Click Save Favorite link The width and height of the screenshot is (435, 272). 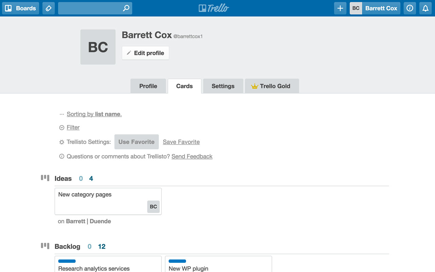181,142
